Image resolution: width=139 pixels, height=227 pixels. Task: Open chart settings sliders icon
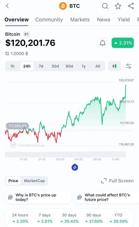click(128, 66)
